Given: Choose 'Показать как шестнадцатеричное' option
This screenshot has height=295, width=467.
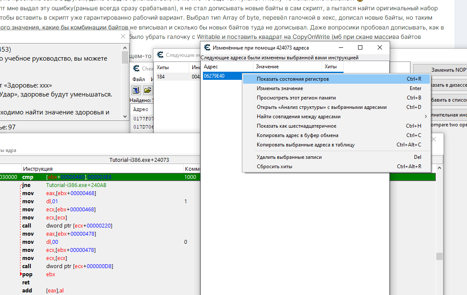Looking at the screenshot, I should pyautogui.click(x=297, y=126).
